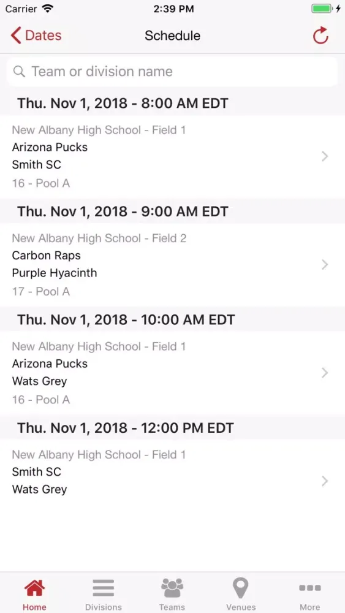Select the 10:00 AM EDT section header
The image size is (345, 613).
pos(172,319)
